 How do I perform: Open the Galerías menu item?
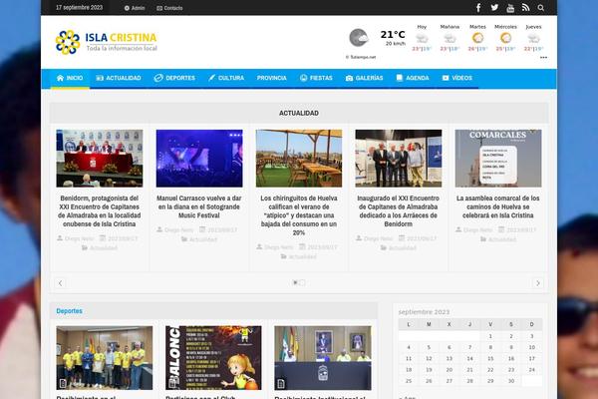[x=364, y=78]
